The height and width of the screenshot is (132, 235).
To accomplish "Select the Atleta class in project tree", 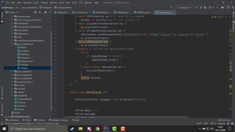I will click(23, 47).
